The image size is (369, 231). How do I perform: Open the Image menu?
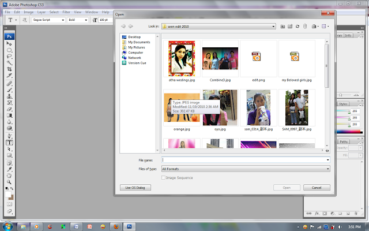28,12
